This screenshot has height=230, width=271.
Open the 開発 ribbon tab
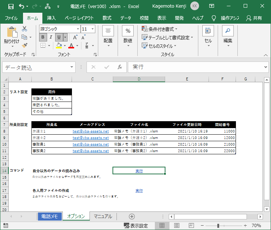[x=179, y=18]
